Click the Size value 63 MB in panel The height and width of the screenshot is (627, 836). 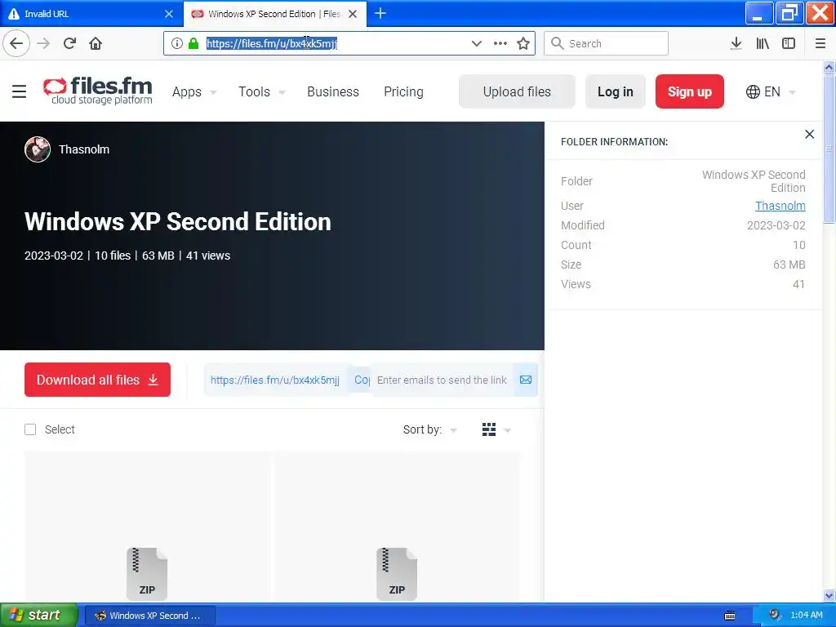[789, 265]
